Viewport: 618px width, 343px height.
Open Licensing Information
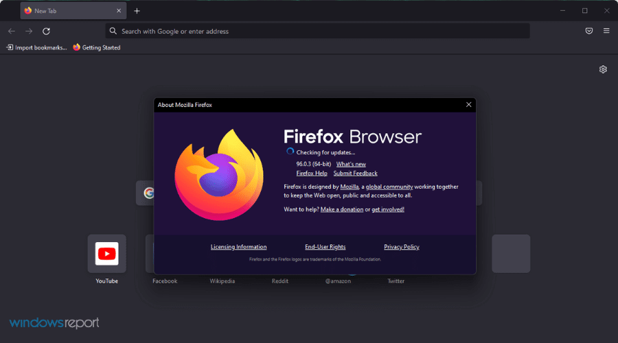(x=238, y=247)
